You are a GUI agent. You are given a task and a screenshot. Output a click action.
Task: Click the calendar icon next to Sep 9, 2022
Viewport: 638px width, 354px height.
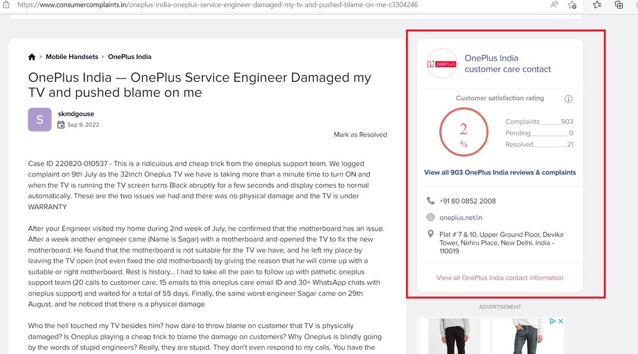62,124
